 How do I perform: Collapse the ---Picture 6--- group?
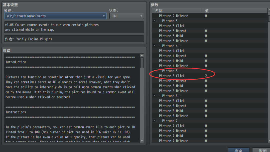pyautogui.click(x=154, y=95)
